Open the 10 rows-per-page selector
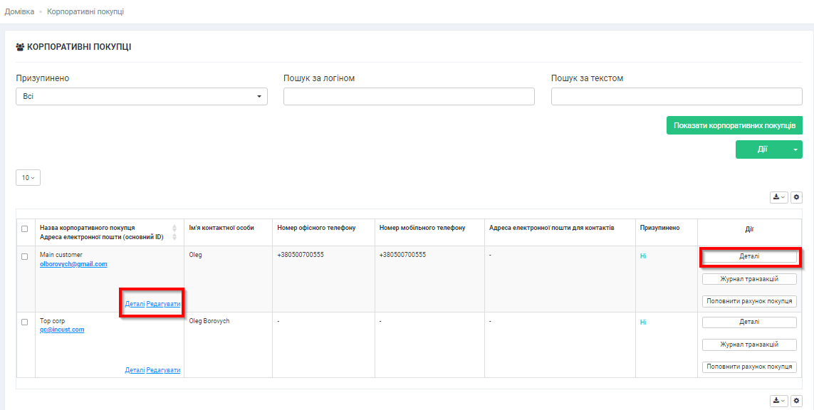 (28, 177)
